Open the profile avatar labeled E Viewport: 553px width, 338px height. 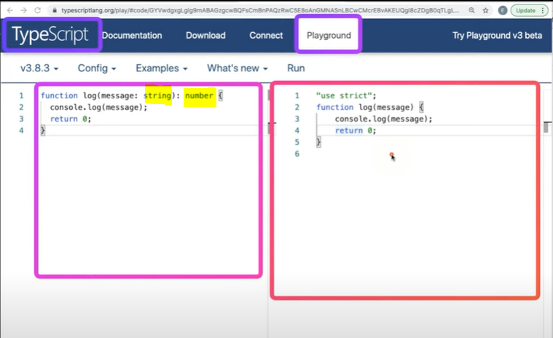click(x=503, y=11)
